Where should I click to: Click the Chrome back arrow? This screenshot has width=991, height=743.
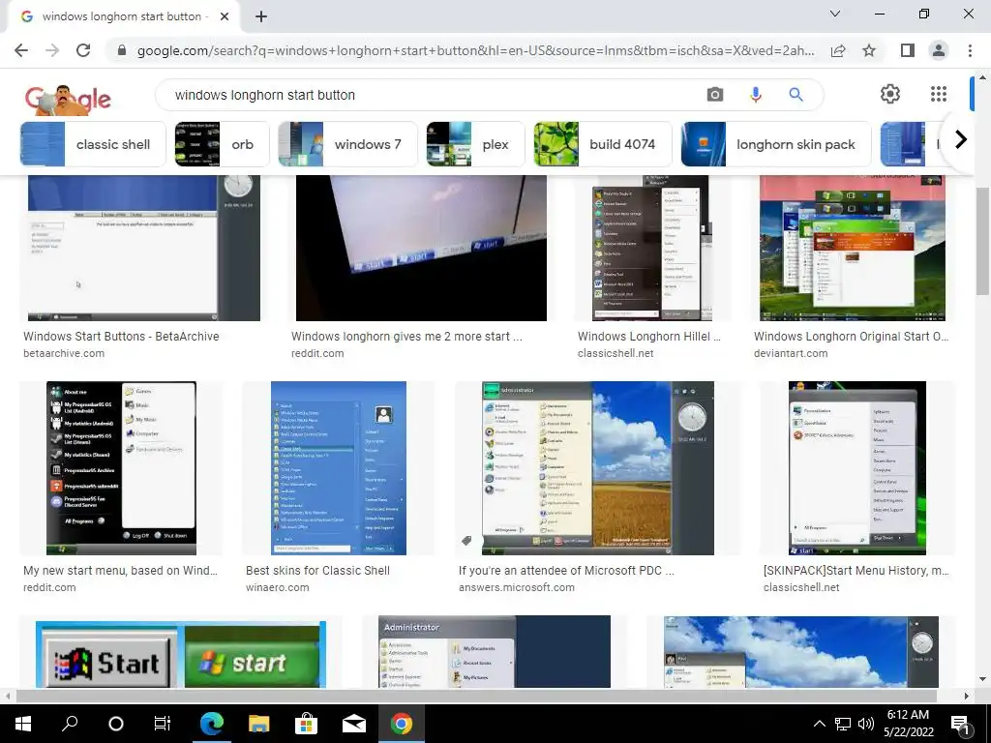21,50
